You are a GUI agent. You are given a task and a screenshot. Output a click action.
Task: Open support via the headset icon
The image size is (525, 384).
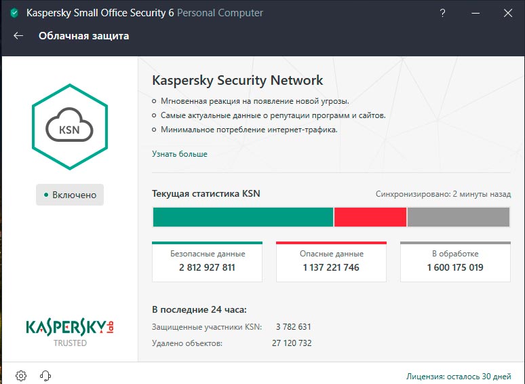click(45, 375)
